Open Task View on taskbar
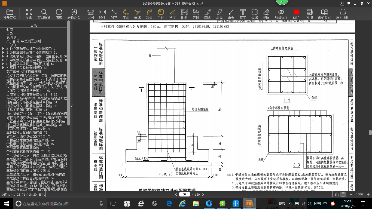Screen dimensions: 372x209 pyautogui.click(x=113, y=203)
